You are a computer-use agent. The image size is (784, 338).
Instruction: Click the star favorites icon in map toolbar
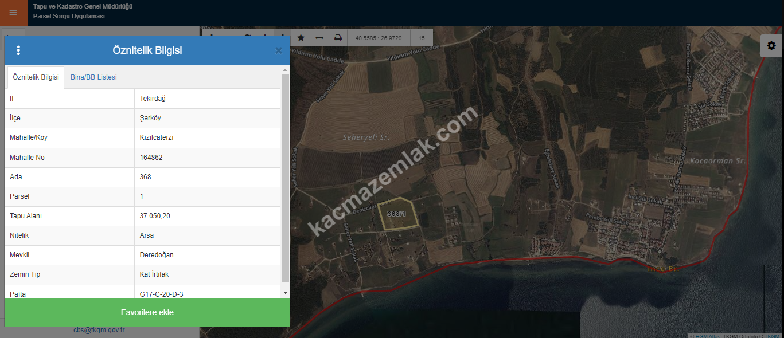coord(301,38)
